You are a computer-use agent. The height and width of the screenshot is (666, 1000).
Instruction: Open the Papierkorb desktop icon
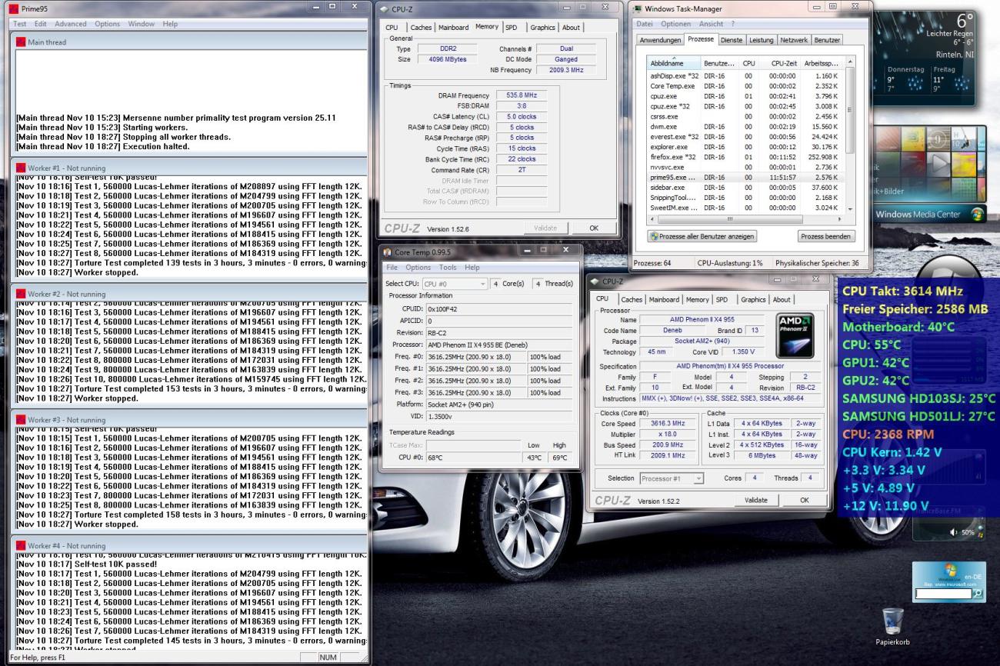(893, 626)
